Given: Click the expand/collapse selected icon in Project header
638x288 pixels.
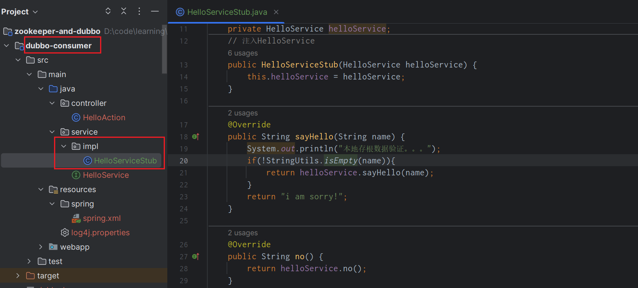Looking at the screenshot, I should [108, 11].
